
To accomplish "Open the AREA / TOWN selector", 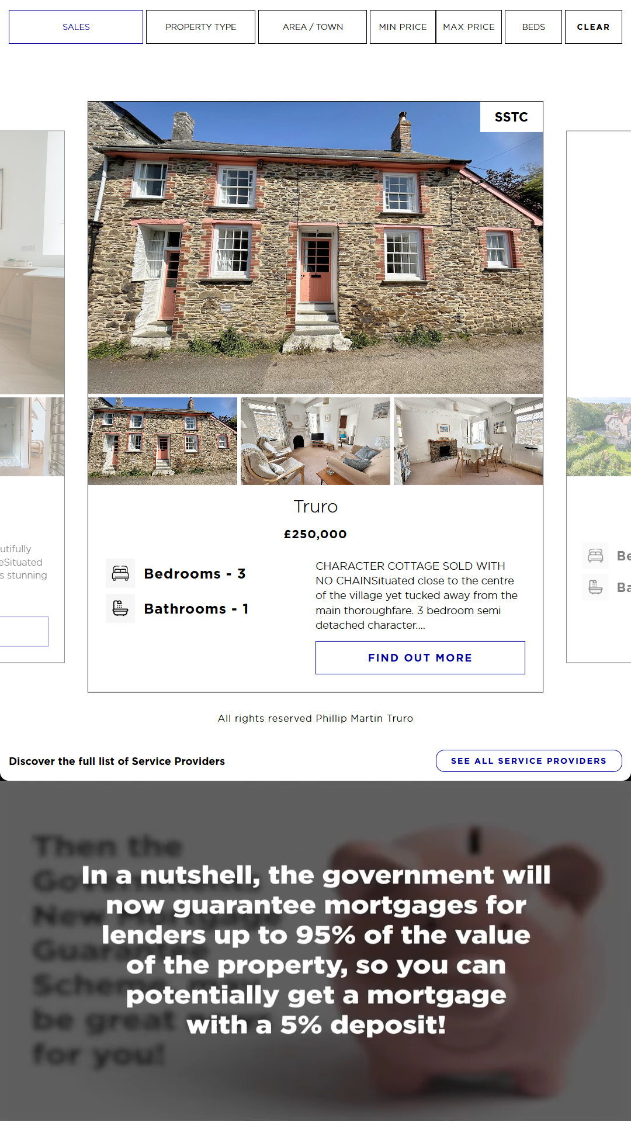I will pos(313,27).
